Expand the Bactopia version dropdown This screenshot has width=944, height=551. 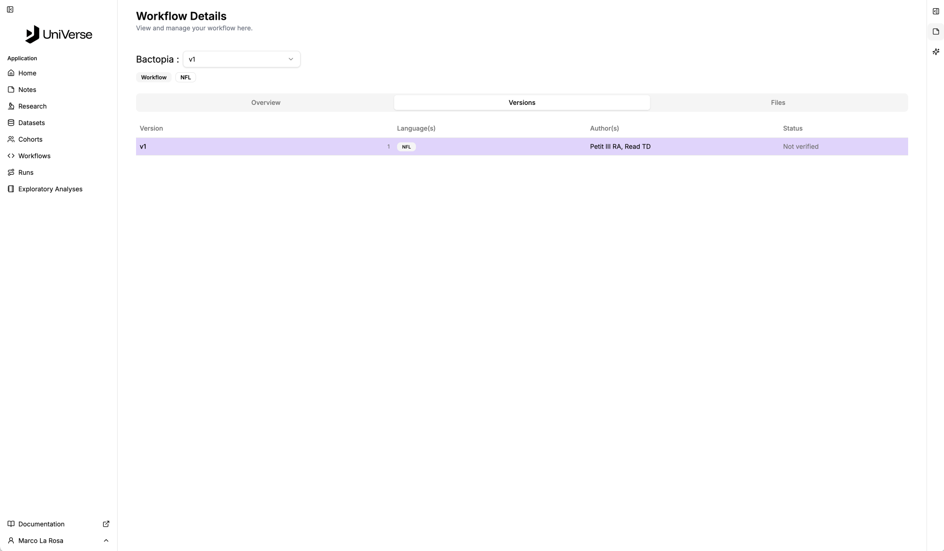point(241,59)
